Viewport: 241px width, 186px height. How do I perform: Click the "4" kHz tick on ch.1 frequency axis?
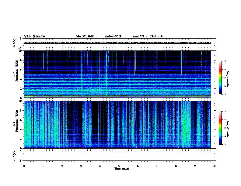pyautogui.click(x=21, y=79)
